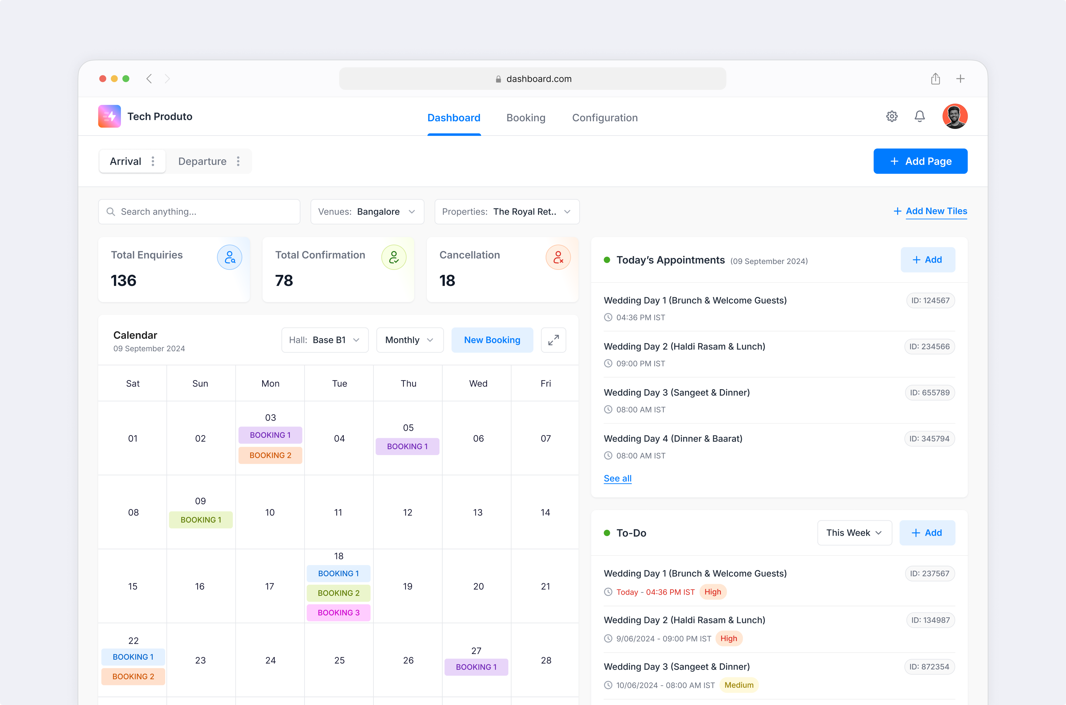Click the Cancellation icon
1066x705 pixels.
point(558,257)
